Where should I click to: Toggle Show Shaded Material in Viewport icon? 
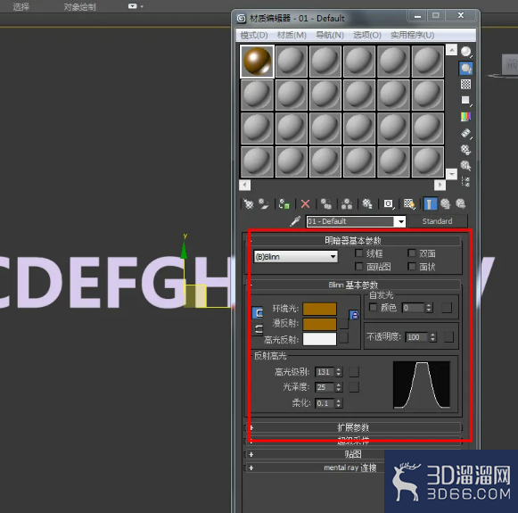pos(409,204)
